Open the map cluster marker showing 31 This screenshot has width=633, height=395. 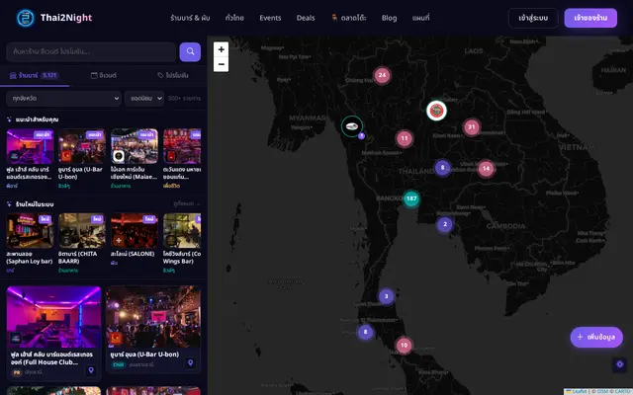pos(472,127)
